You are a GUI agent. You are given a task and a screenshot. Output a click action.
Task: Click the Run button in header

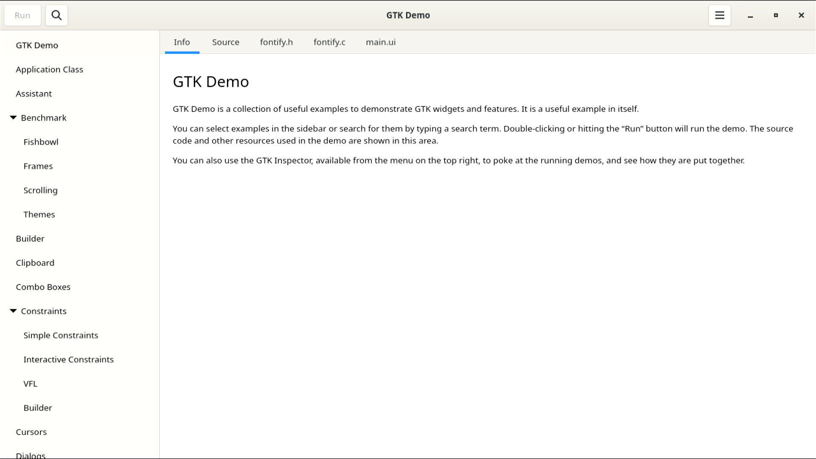coord(23,15)
